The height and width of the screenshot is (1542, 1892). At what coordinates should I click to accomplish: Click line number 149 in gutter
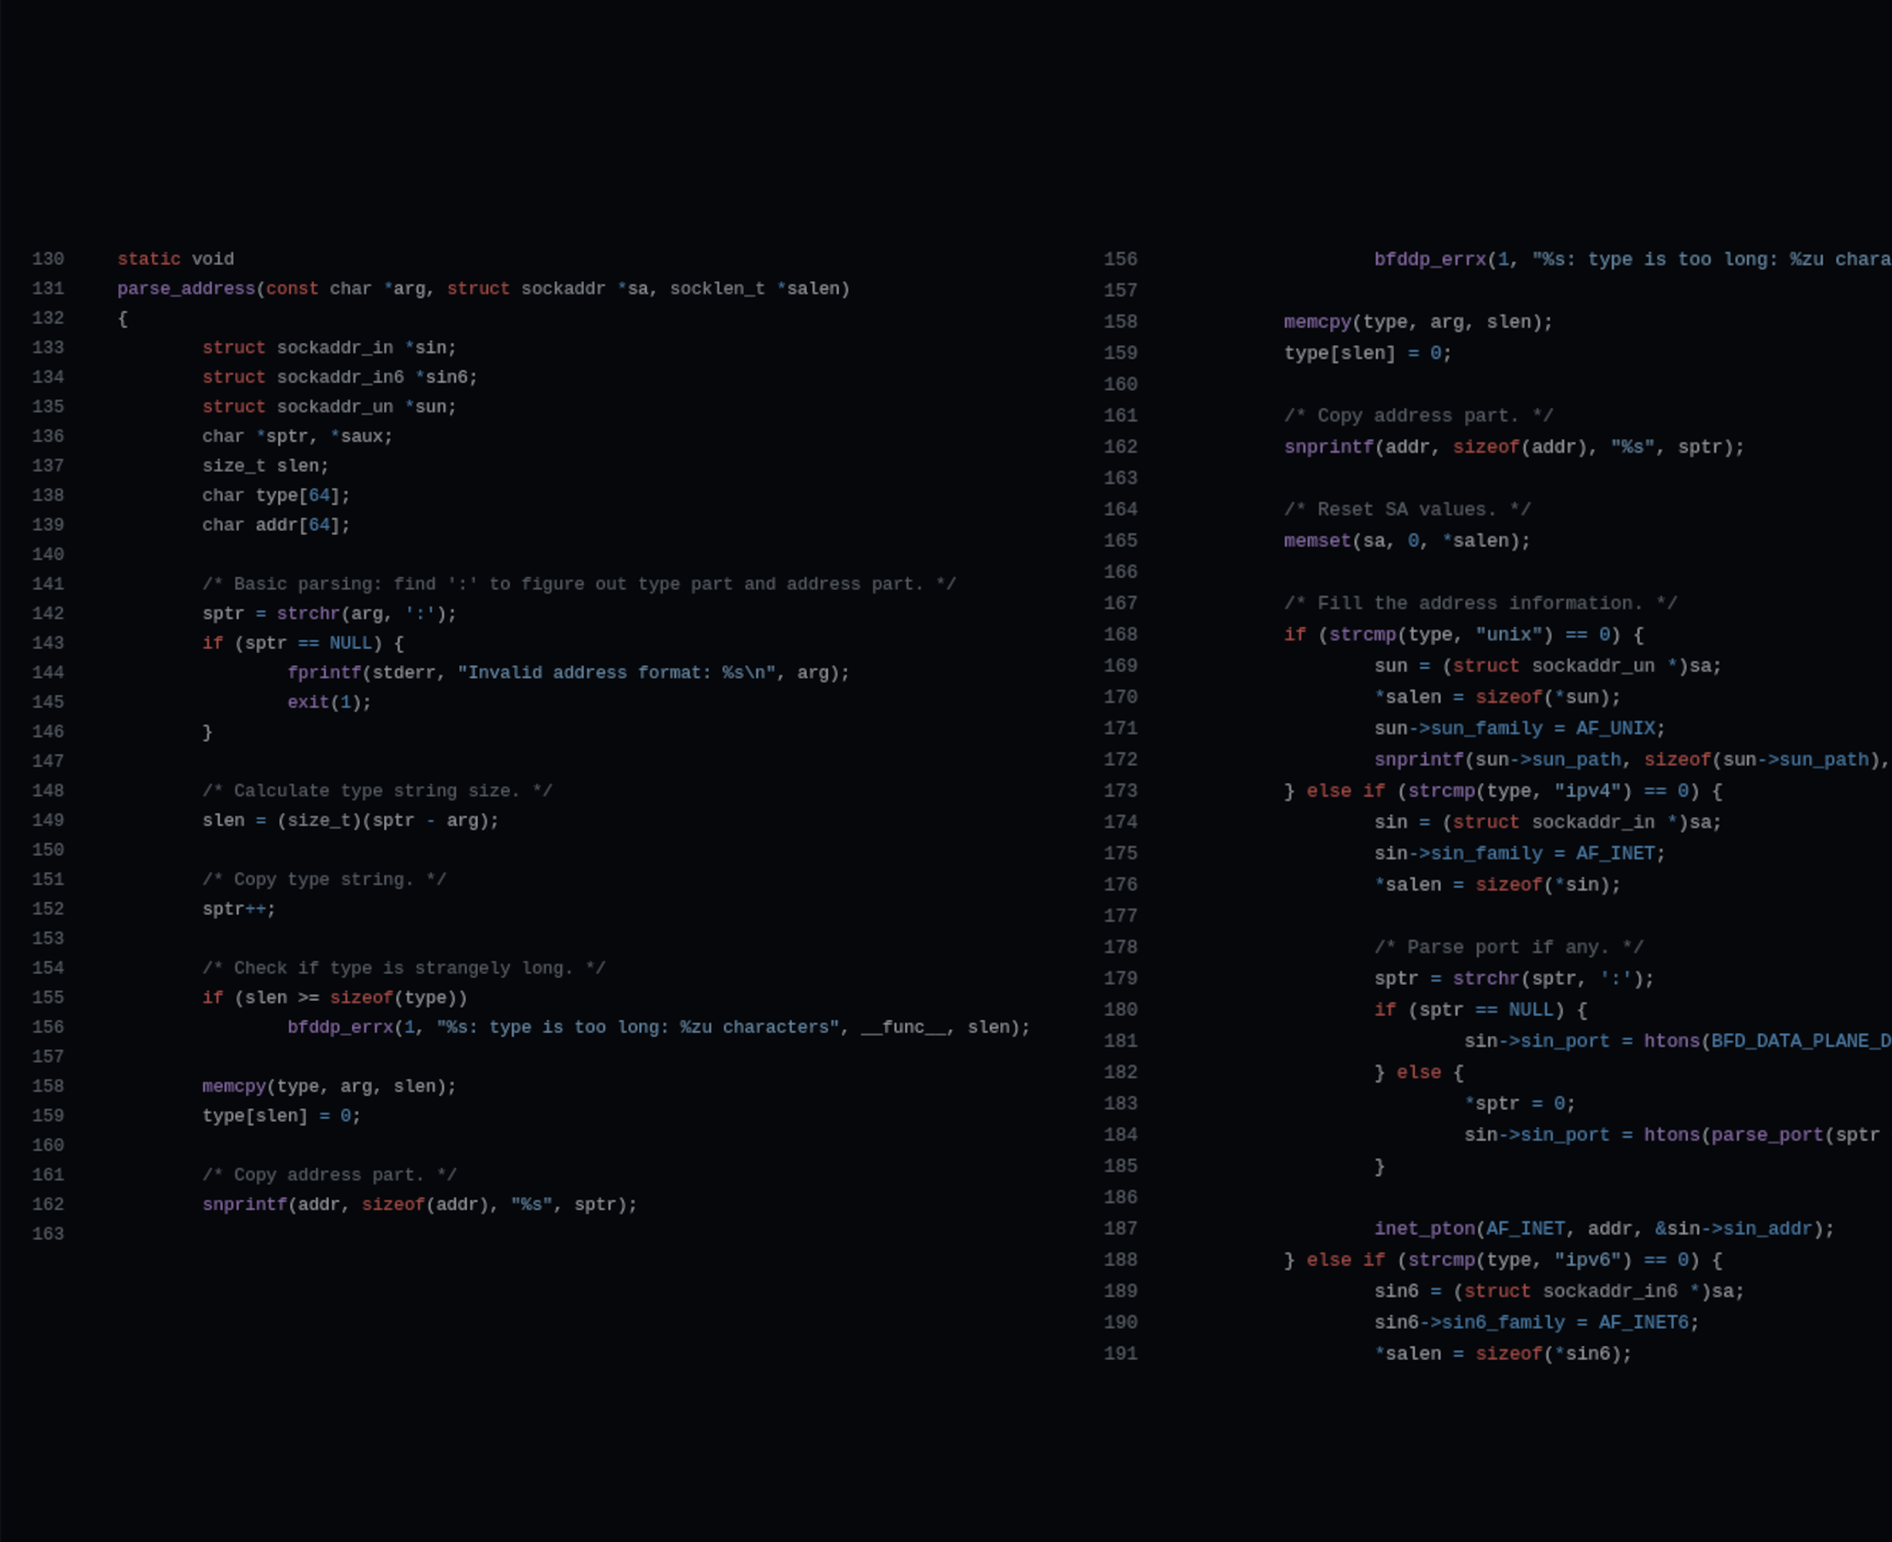(x=48, y=821)
